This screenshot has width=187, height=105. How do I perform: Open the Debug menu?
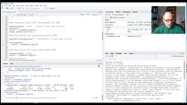[32, 6]
